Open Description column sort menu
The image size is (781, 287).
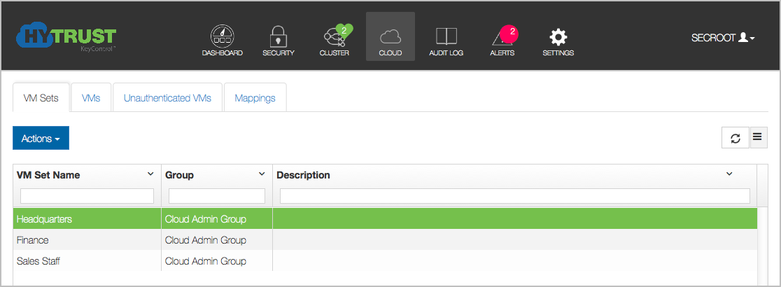pyautogui.click(x=729, y=174)
